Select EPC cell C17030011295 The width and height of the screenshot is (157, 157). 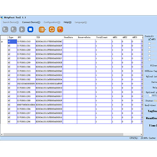[26, 92]
